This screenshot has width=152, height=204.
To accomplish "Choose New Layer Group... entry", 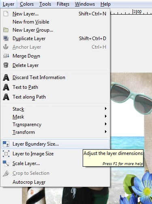I will [x=55, y=30].
